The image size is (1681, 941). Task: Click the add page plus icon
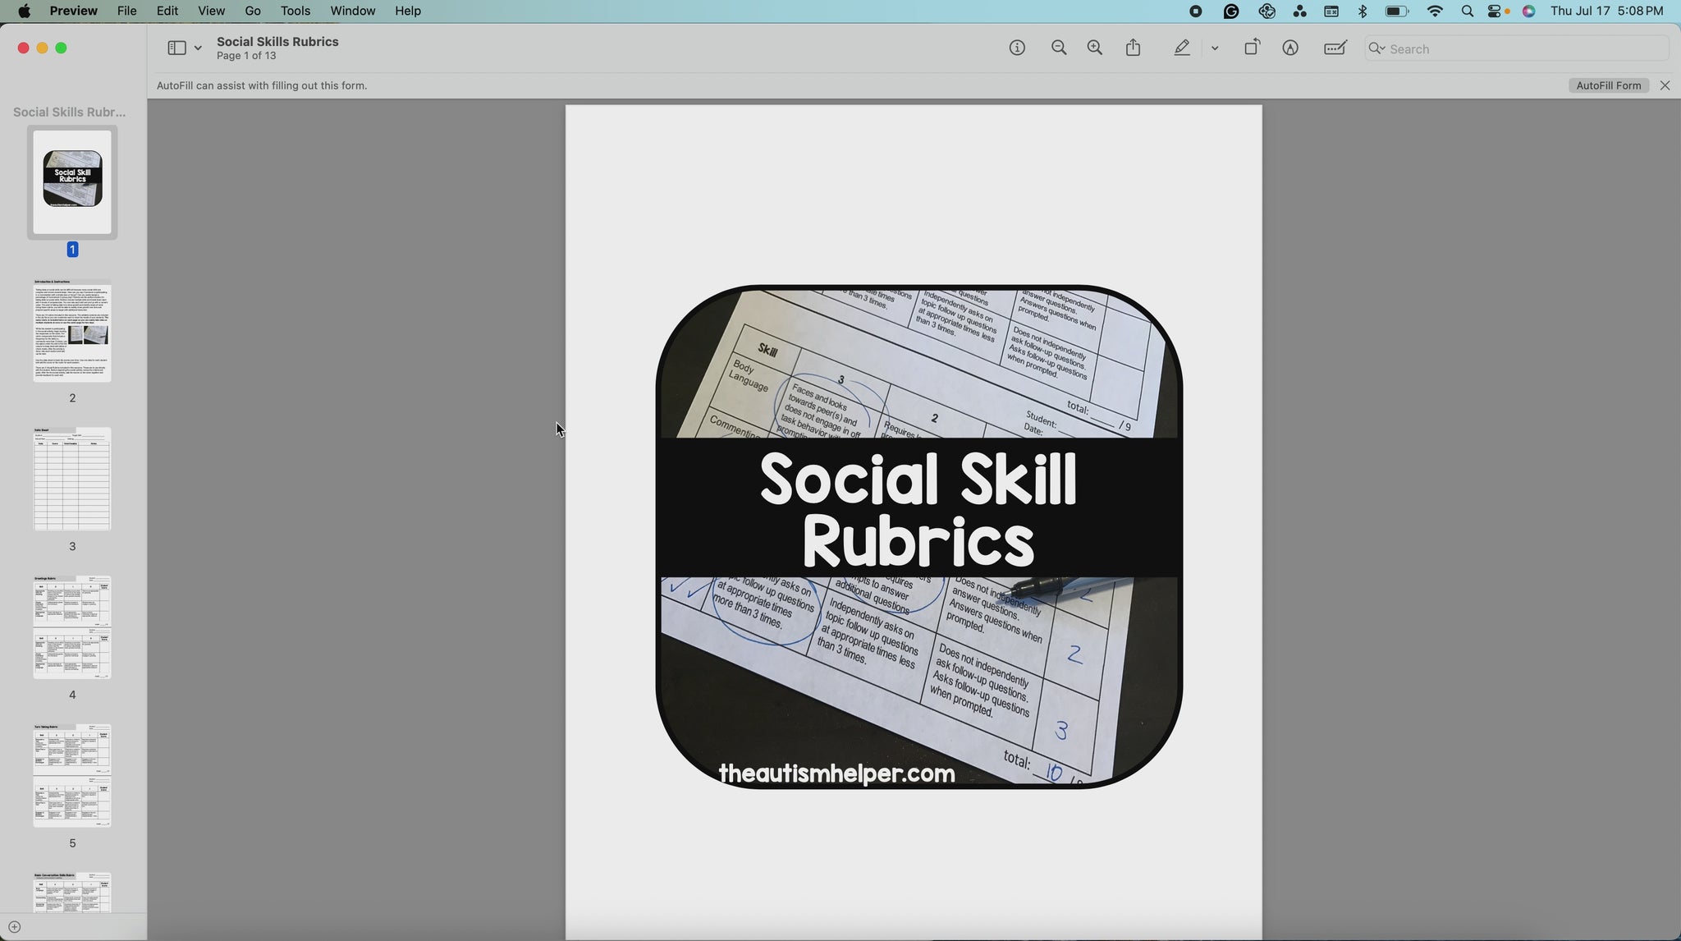pos(14,927)
